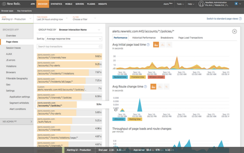The width and height of the screenshot is (244, 153).
Task: Open Plugins in the top navigation
Action: (x=91, y=4)
